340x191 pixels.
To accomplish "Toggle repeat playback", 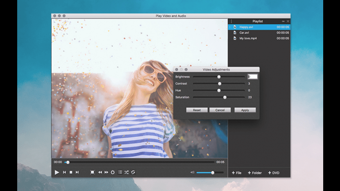I will click(x=133, y=172).
